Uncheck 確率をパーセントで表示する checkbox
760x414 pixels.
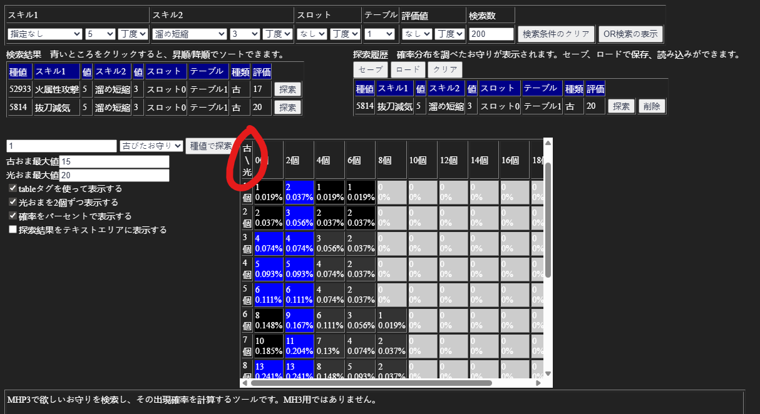point(13,216)
